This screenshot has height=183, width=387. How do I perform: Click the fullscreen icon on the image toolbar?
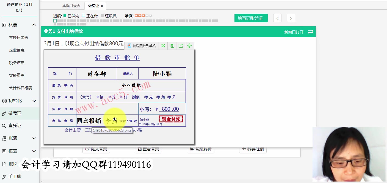click(163, 45)
